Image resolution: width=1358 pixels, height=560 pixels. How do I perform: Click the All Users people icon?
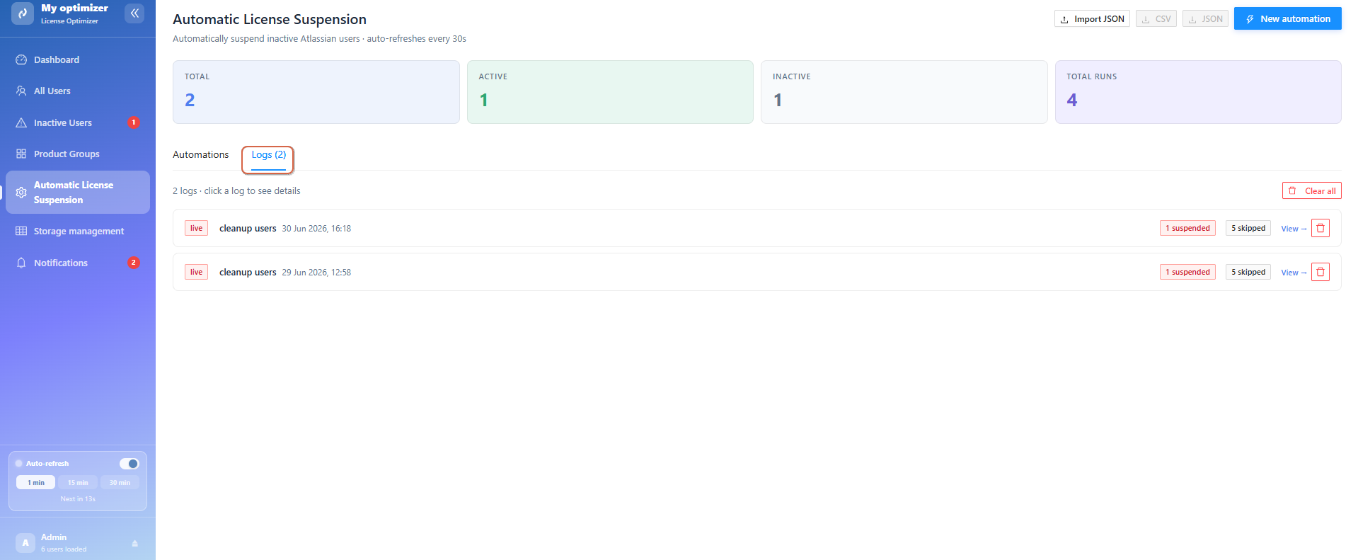[21, 91]
